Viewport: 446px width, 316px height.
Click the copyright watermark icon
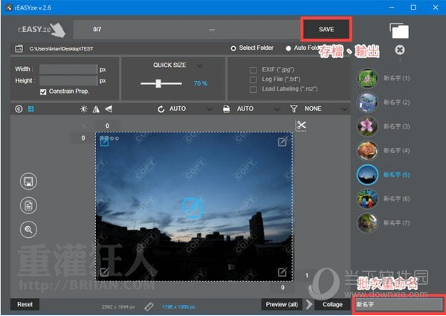pyautogui.click(x=19, y=109)
